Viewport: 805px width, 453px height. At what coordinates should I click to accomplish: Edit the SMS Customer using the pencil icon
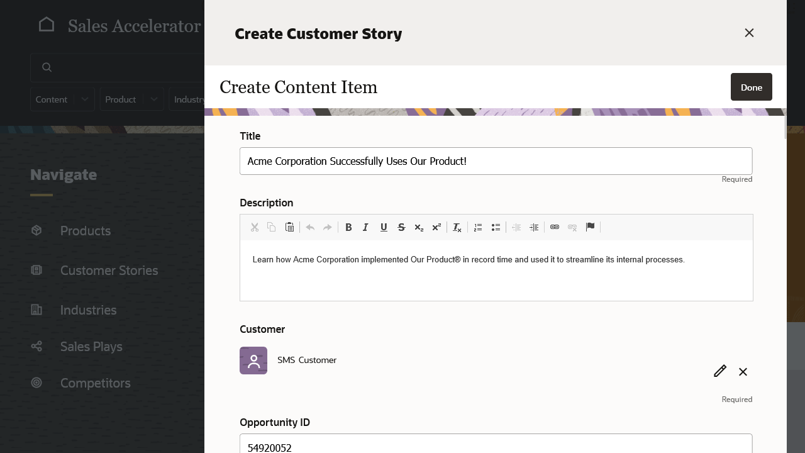click(719, 371)
